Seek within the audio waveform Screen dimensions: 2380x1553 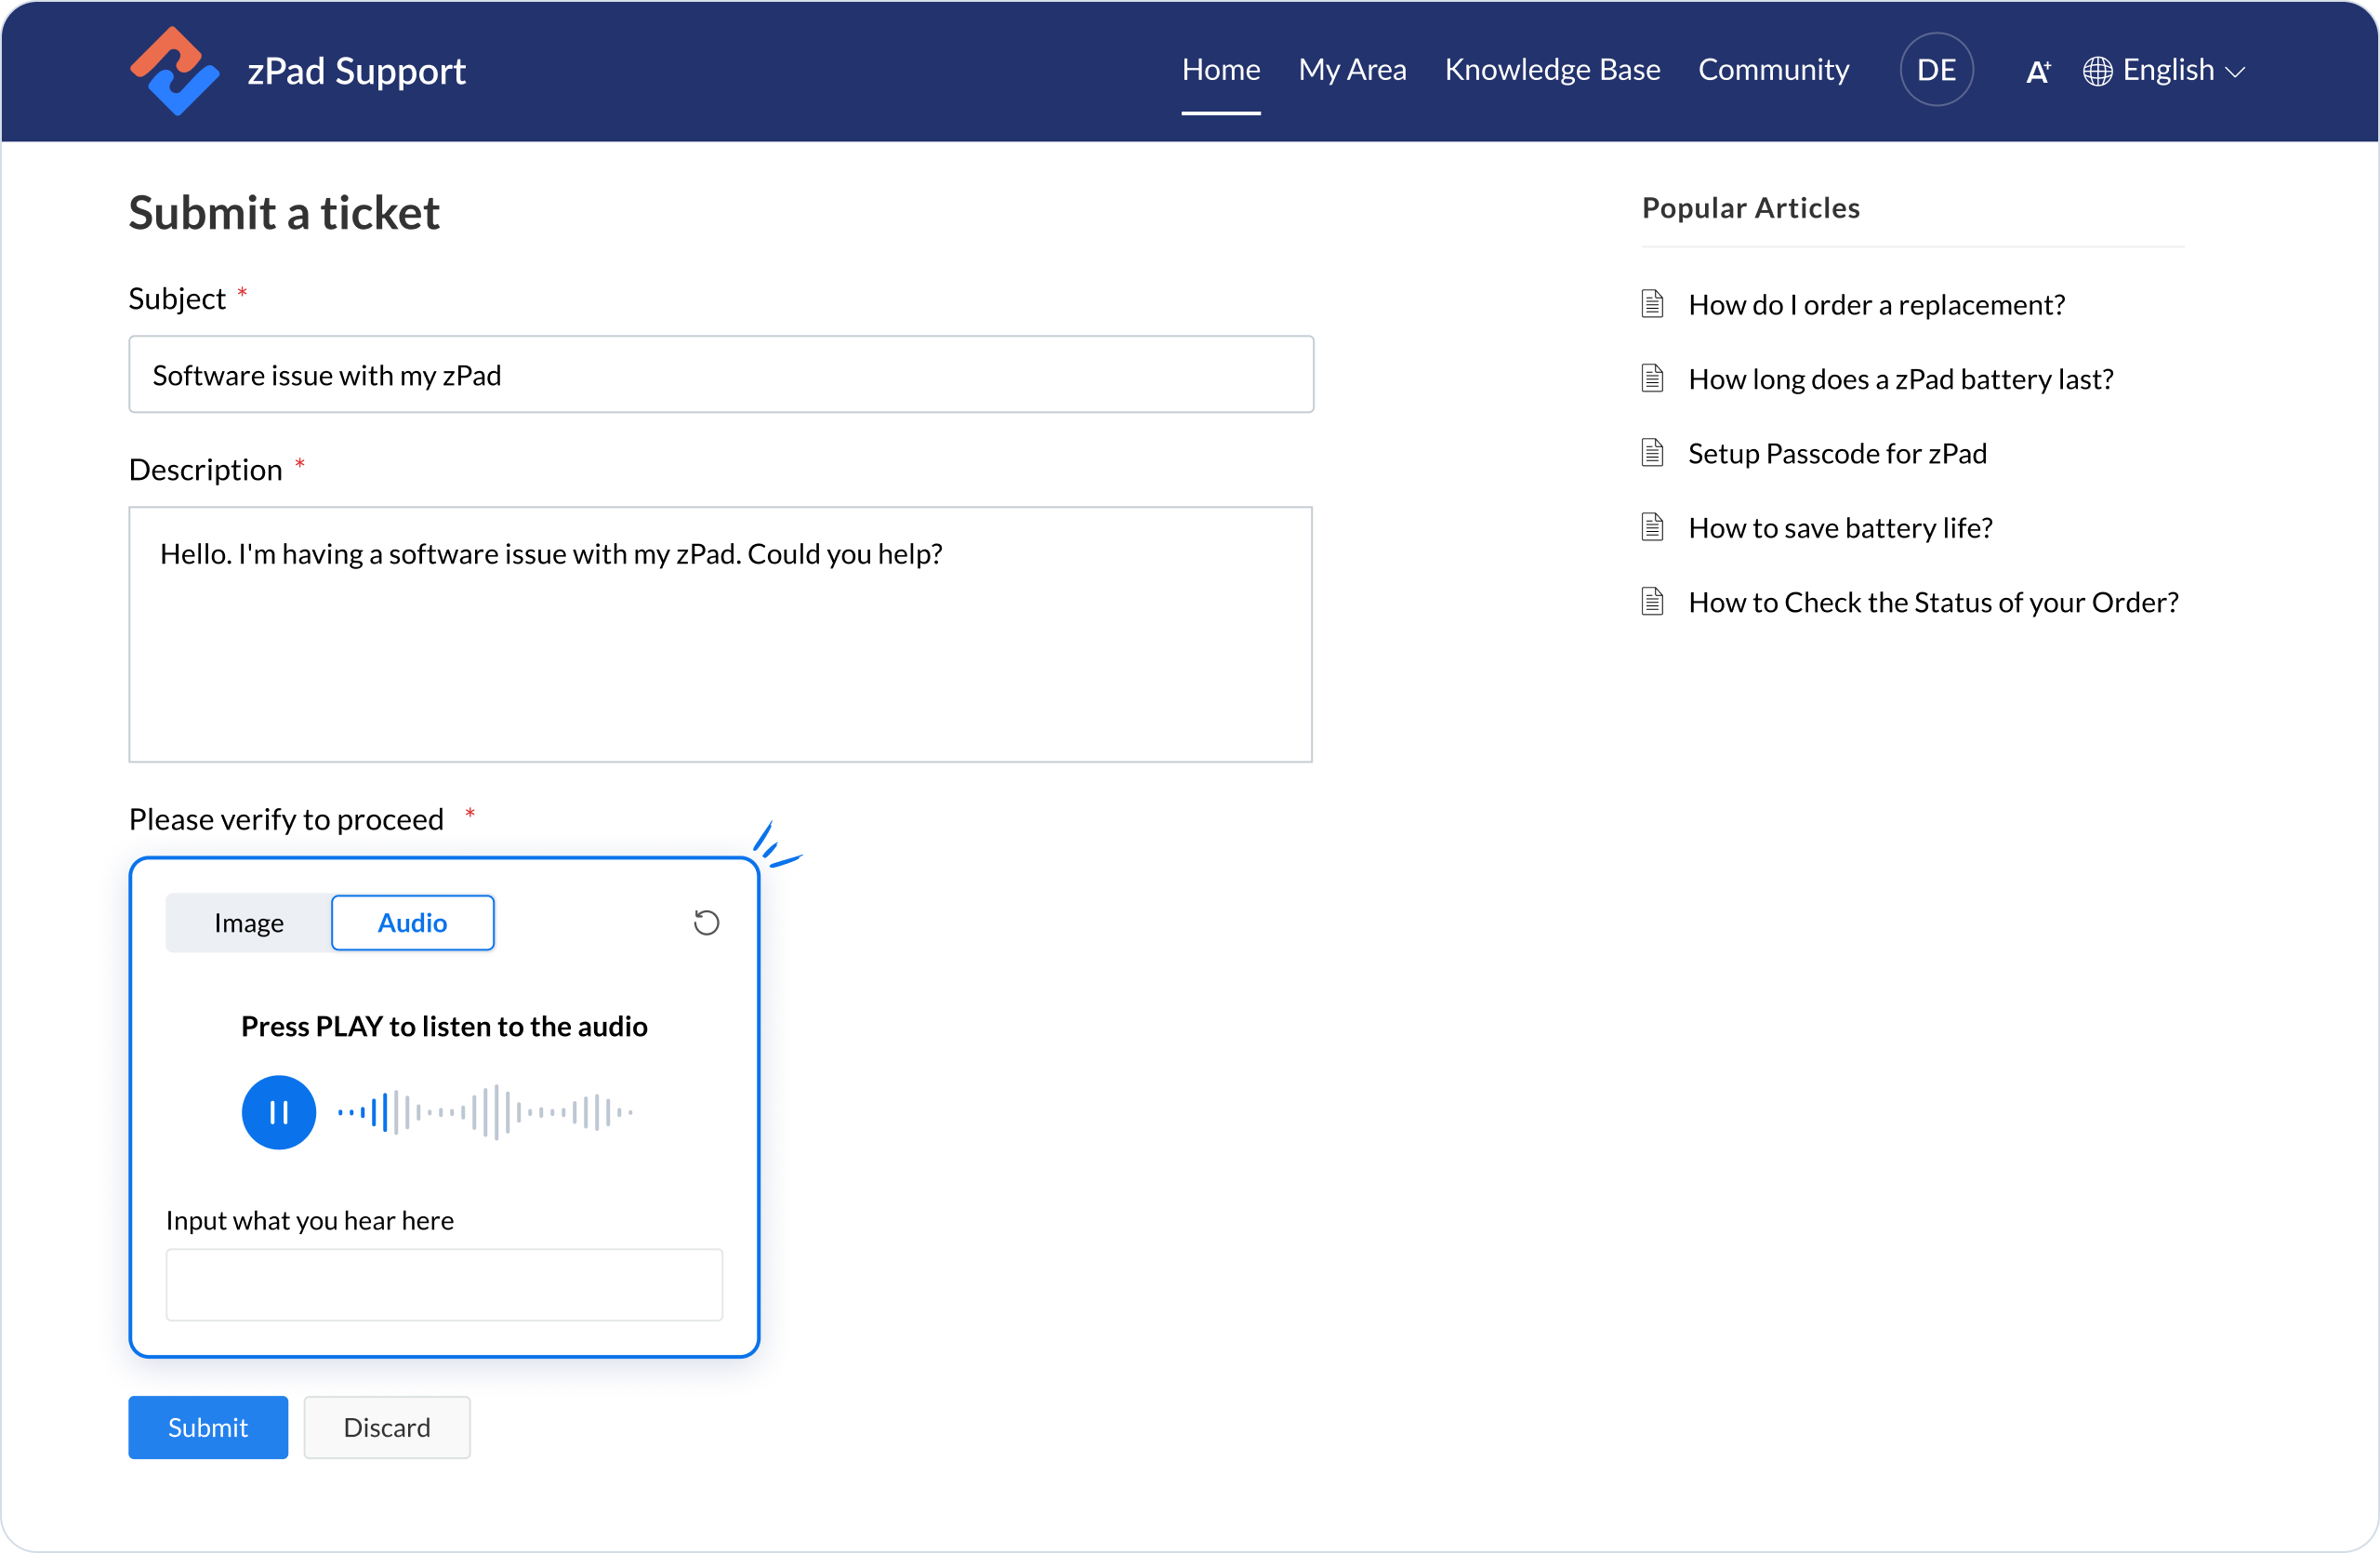[x=486, y=1112]
